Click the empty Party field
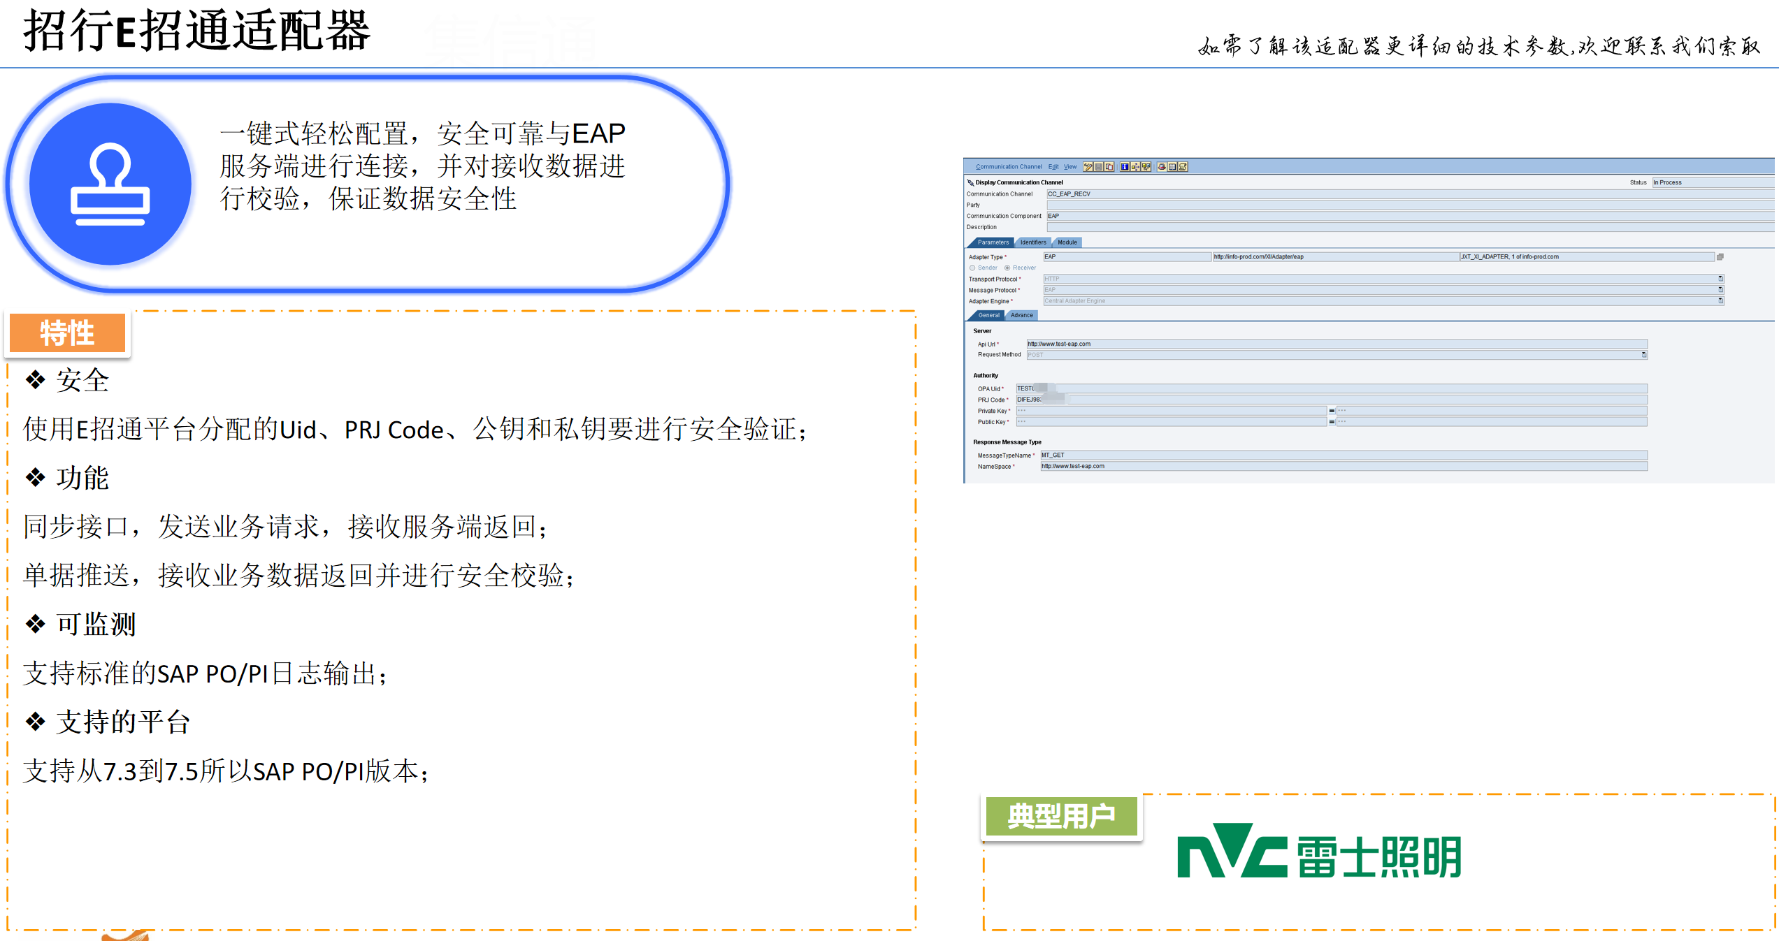This screenshot has width=1779, height=941. click(x=1409, y=205)
